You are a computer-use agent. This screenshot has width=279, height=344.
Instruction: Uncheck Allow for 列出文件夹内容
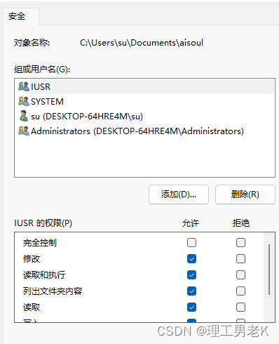[191, 291]
